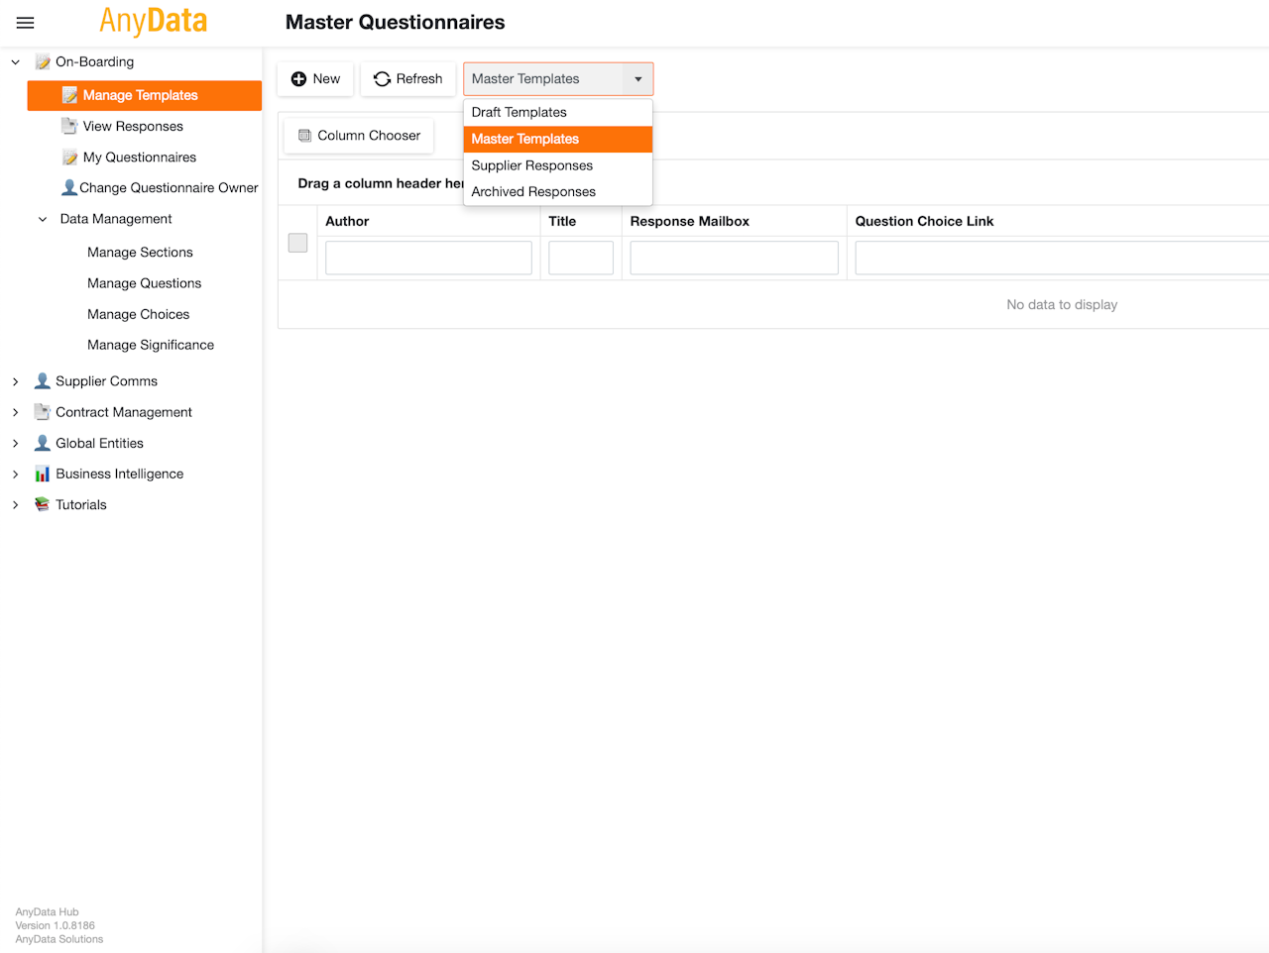Expand the Supplier Comms section
1269x953 pixels.
point(16,381)
